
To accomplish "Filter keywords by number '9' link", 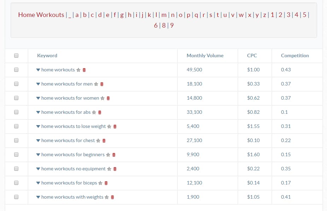I will 172,25.
